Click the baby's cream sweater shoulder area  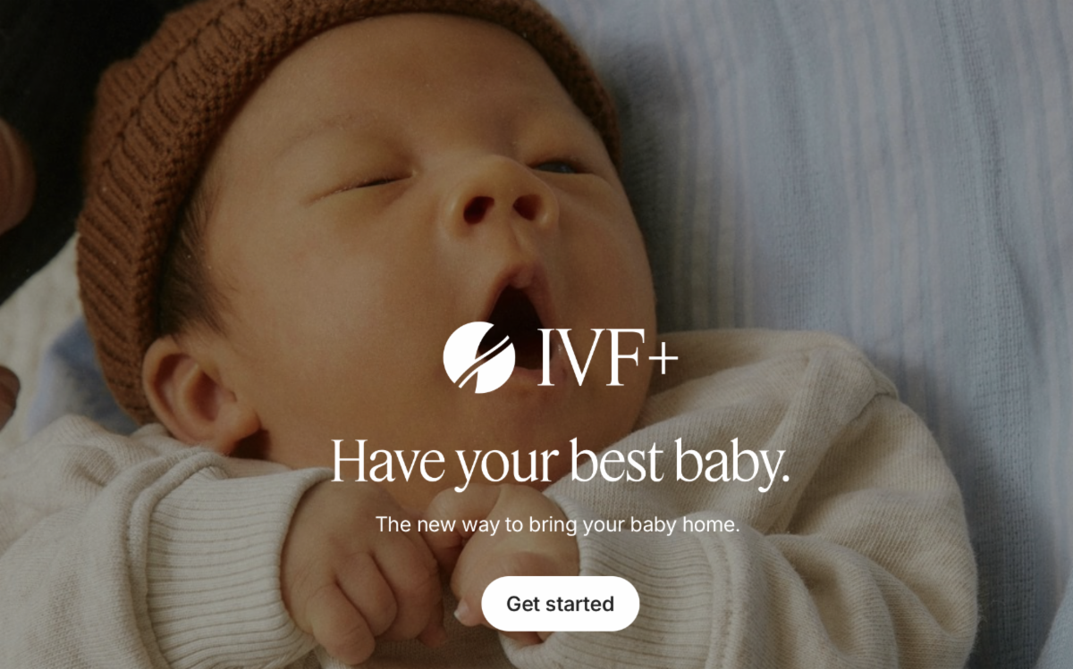pos(778,393)
